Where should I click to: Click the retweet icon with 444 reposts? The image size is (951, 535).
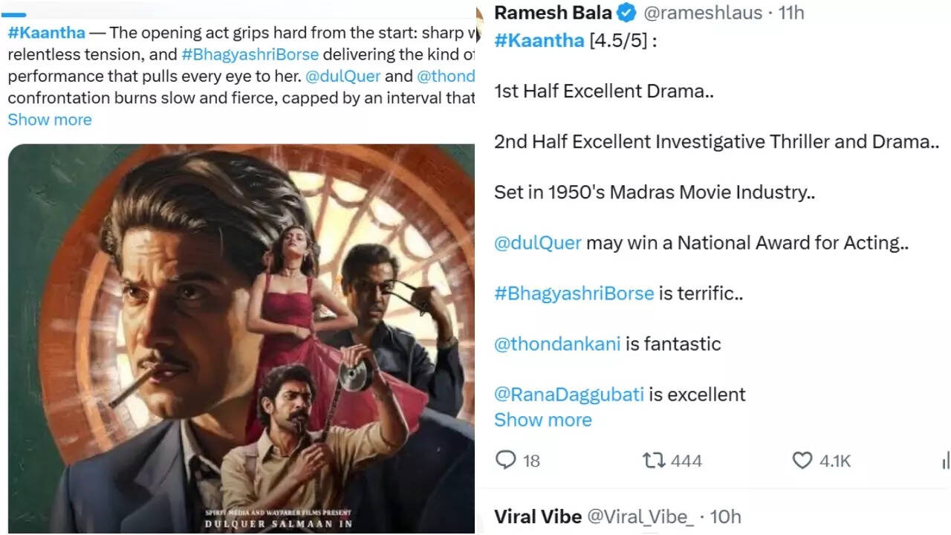(x=653, y=461)
